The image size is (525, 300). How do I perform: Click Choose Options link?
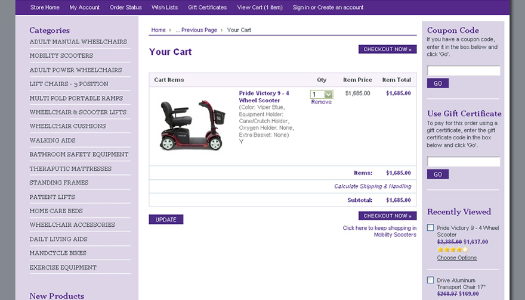point(457,258)
